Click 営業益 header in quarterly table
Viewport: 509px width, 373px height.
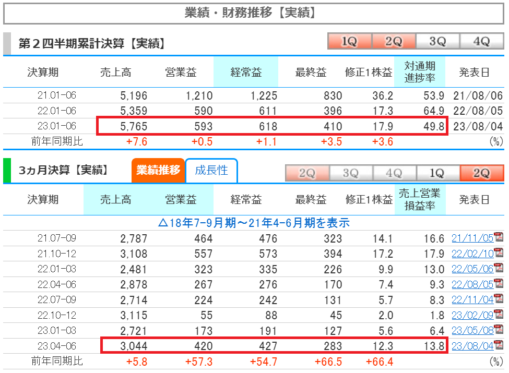click(x=181, y=199)
